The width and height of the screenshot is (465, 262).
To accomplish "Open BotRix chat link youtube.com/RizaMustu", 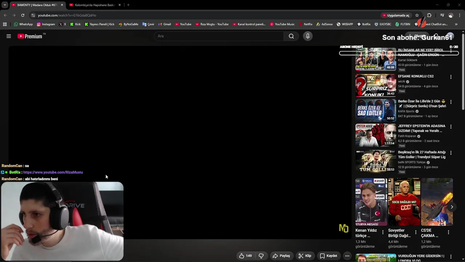I will pyautogui.click(x=53, y=172).
